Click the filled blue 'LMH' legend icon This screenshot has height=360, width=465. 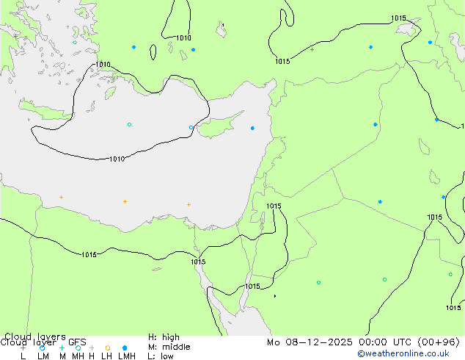(x=125, y=348)
